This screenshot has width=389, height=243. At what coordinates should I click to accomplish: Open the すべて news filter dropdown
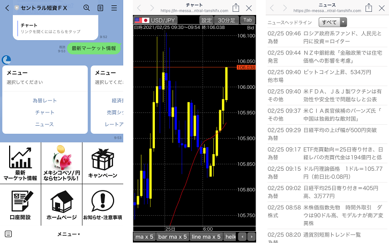[x=332, y=22]
